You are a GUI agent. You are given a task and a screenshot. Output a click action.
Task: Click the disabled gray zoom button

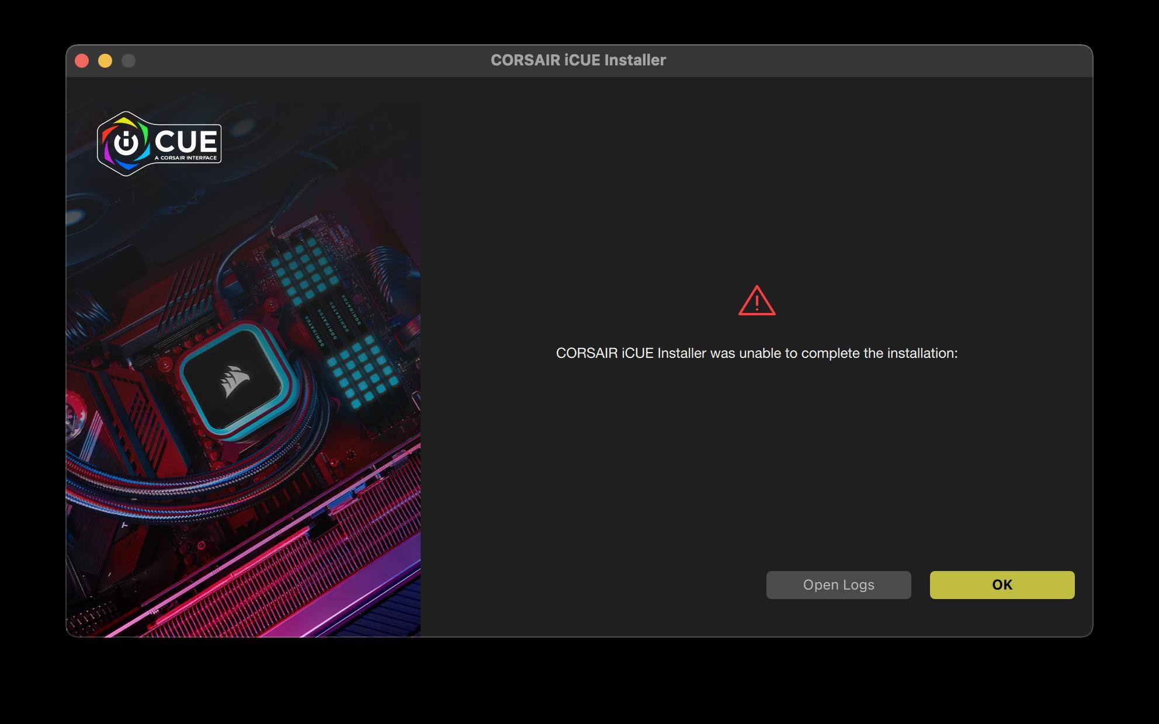pos(129,61)
